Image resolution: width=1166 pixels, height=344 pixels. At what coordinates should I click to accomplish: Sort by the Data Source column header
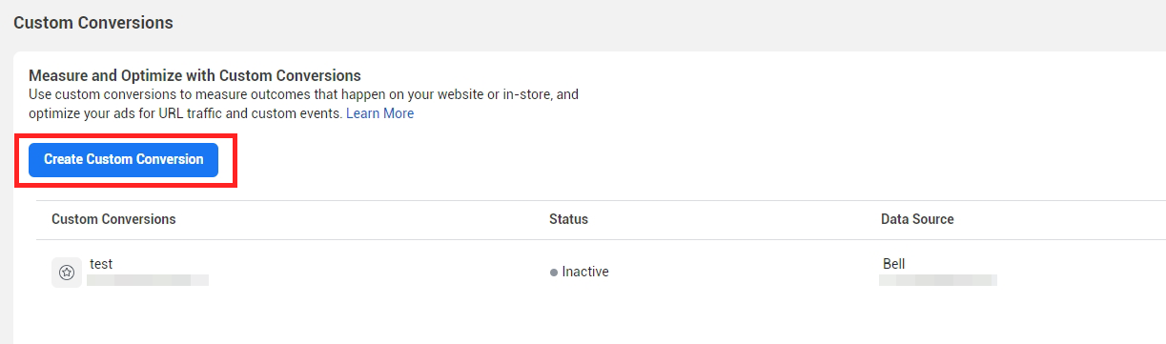(x=917, y=219)
